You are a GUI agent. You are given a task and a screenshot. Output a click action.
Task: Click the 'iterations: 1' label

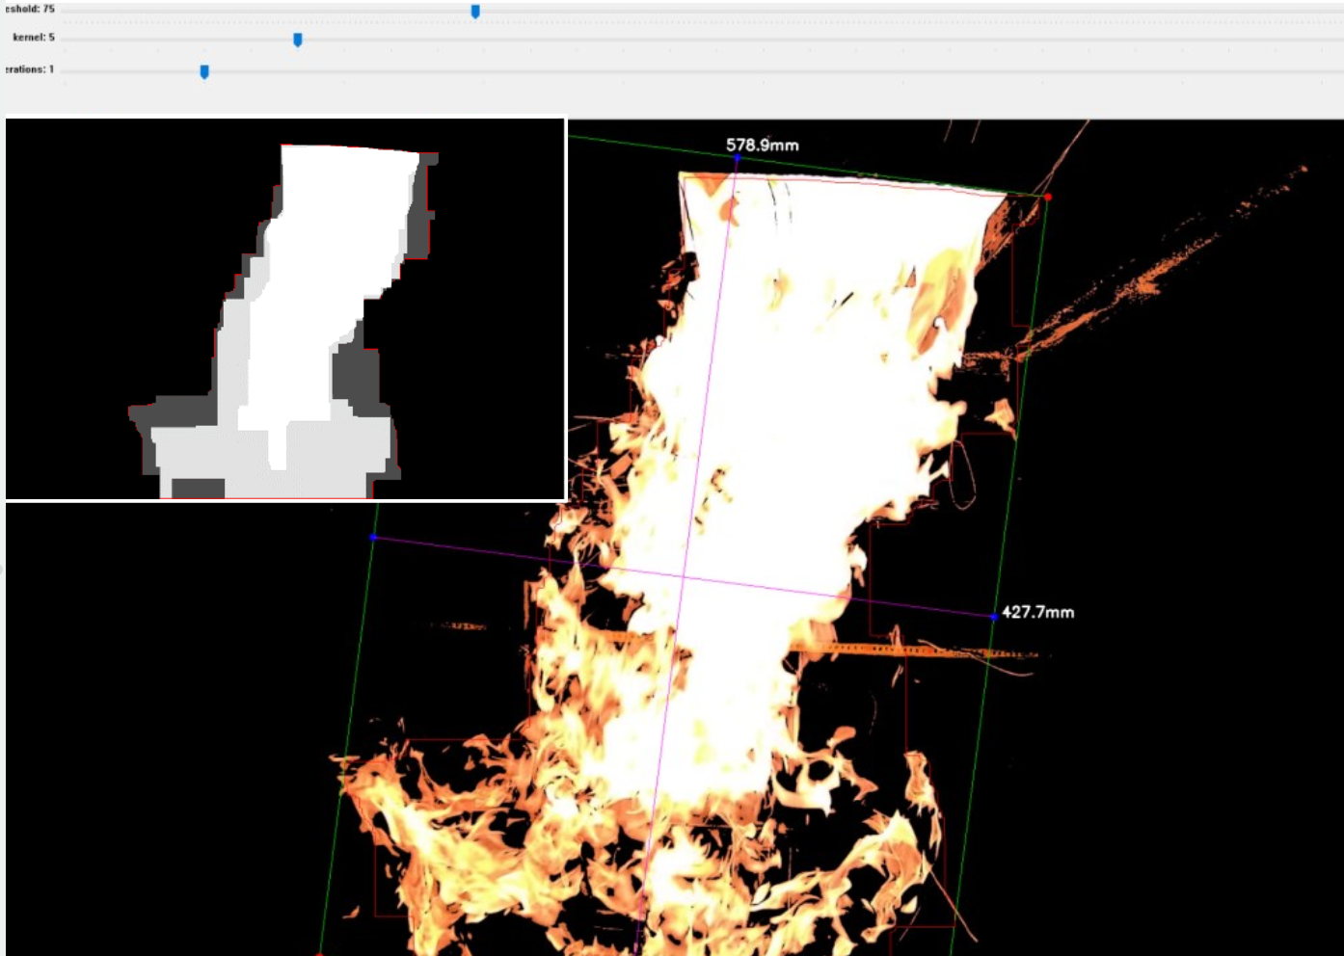30,69
